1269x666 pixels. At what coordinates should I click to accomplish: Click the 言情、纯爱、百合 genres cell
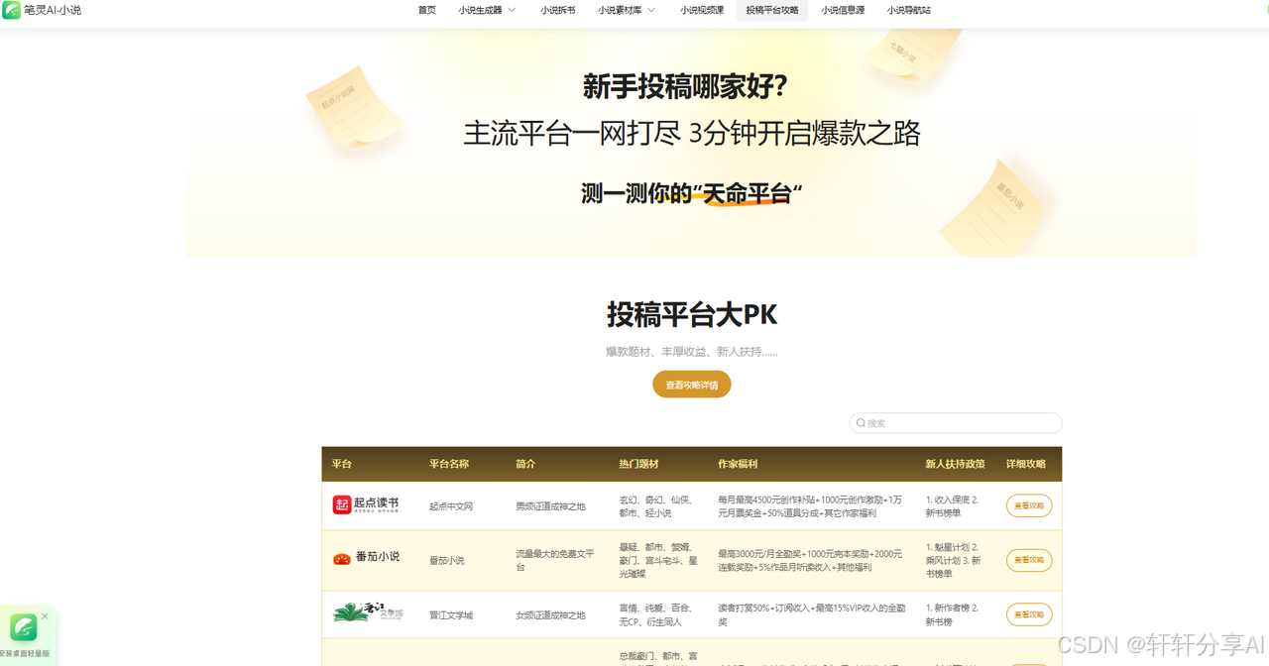click(x=655, y=614)
